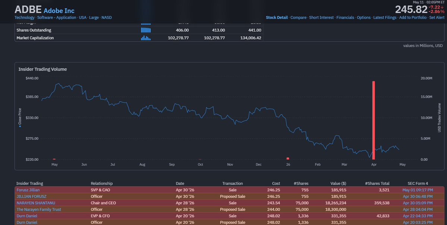Click the Chair and CEO relationship cell

click(104, 203)
